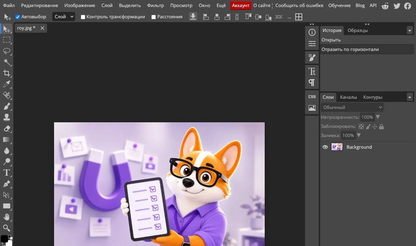Select the Dodge tool
The height and width of the screenshot is (246, 416).
[7, 162]
